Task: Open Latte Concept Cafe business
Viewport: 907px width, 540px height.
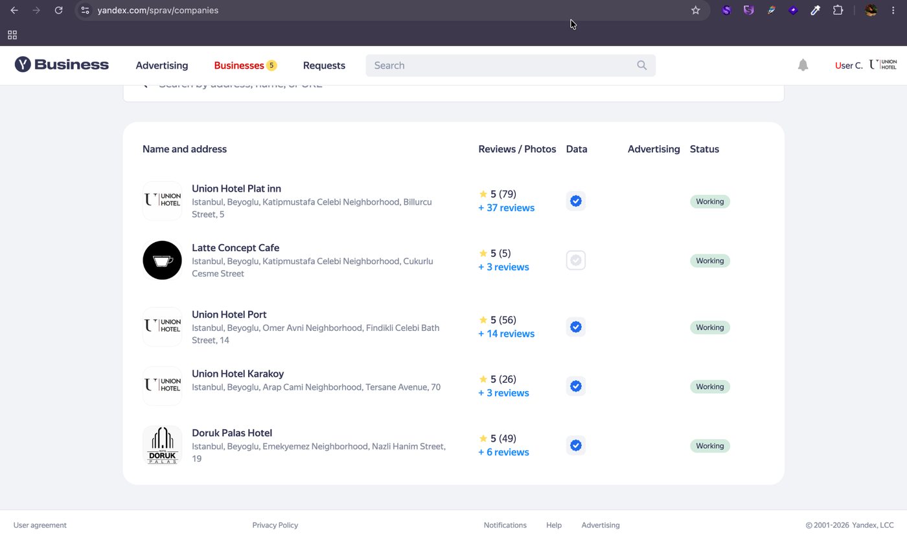Action: pos(236,248)
